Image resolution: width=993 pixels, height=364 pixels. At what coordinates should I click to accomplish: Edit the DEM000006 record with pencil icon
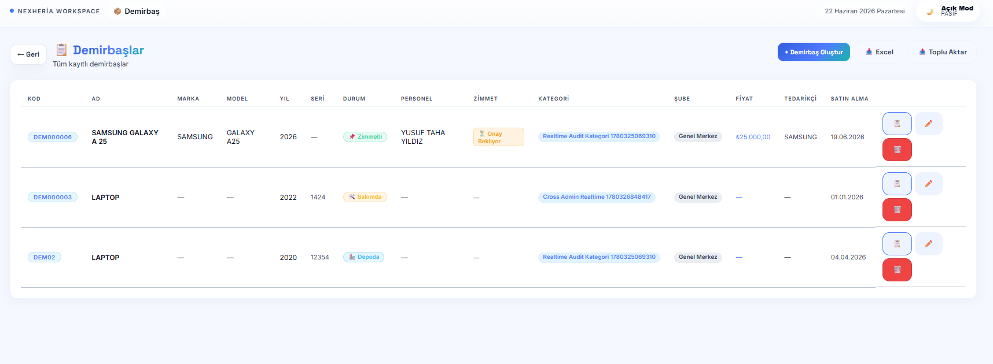tap(928, 124)
